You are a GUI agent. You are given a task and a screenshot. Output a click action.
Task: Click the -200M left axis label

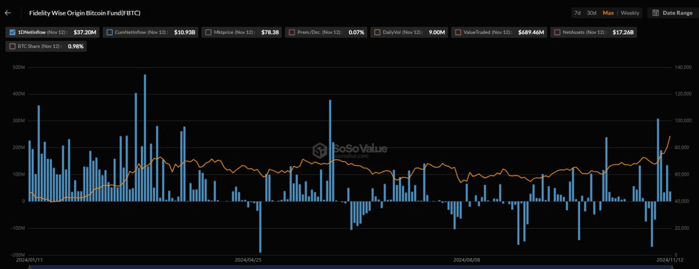tap(17, 255)
